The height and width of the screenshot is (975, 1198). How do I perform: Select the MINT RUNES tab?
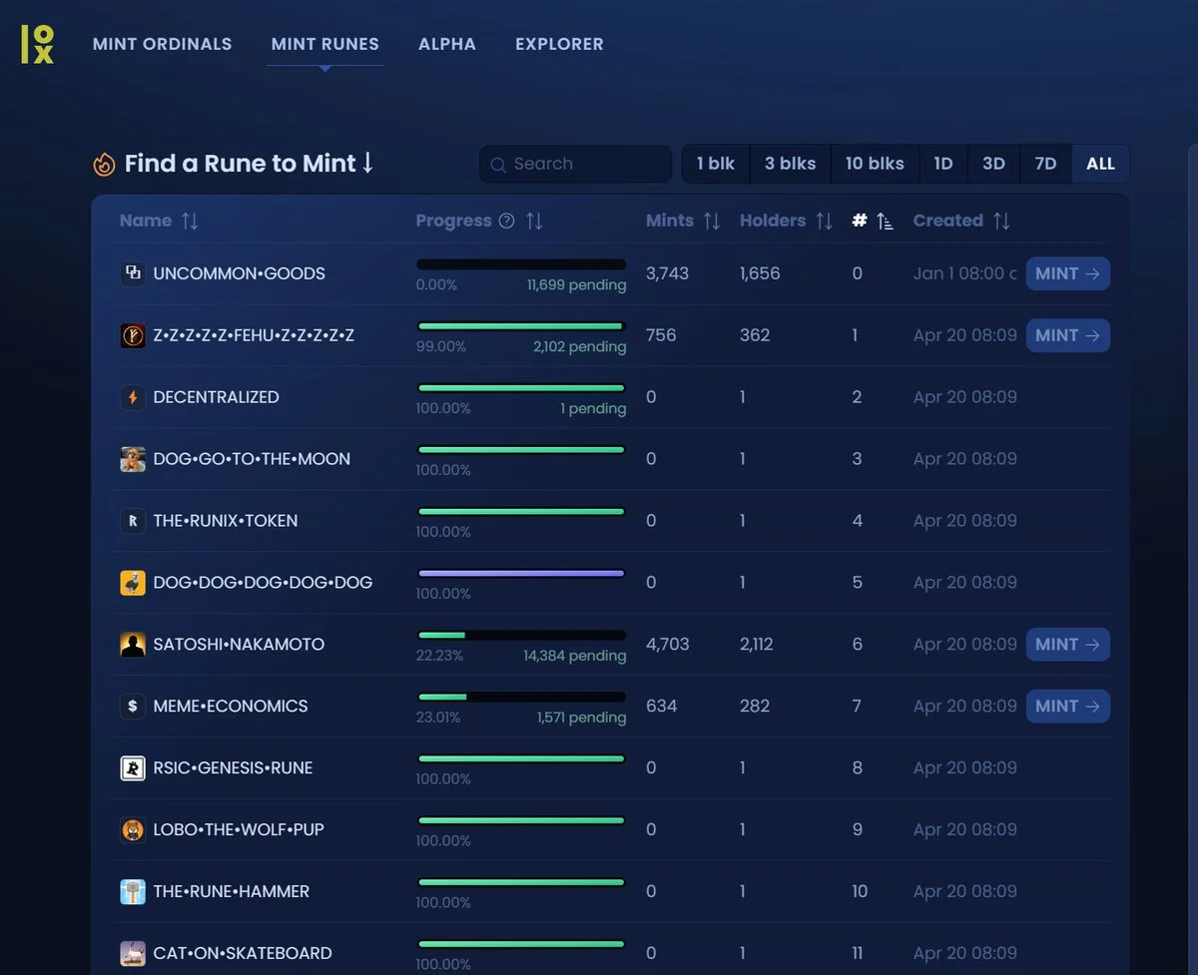[x=325, y=44]
